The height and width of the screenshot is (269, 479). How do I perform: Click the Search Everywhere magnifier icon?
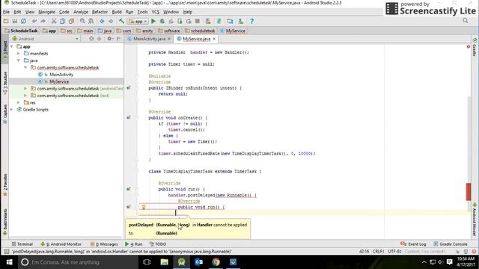click(x=466, y=21)
